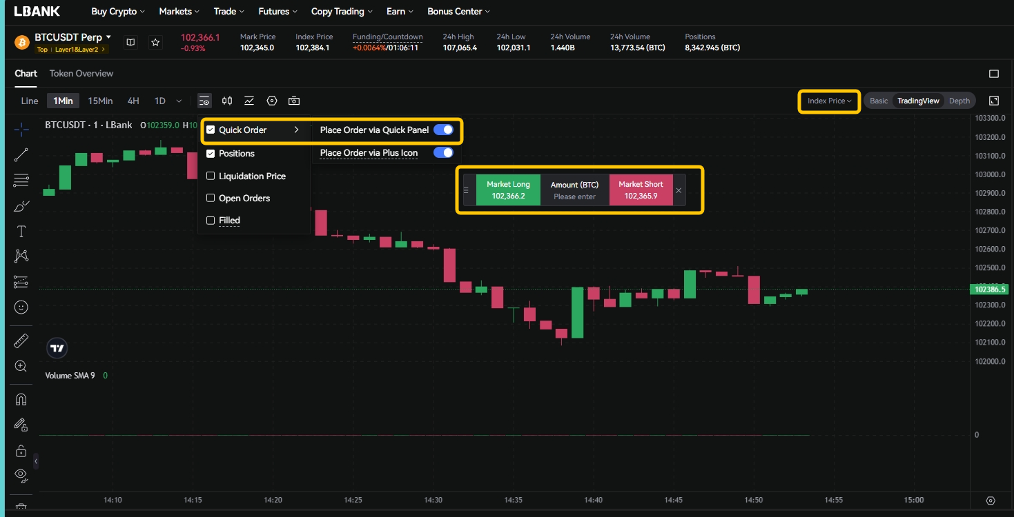1014x517 pixels.
Task: Disable Place Order via Quick Panel toggle
Action: 443,130
